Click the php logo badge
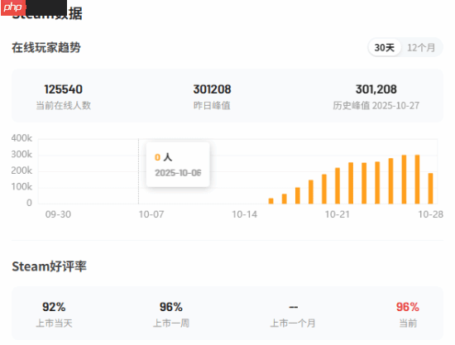The image size is (455, 345). (x=13, y=7)
